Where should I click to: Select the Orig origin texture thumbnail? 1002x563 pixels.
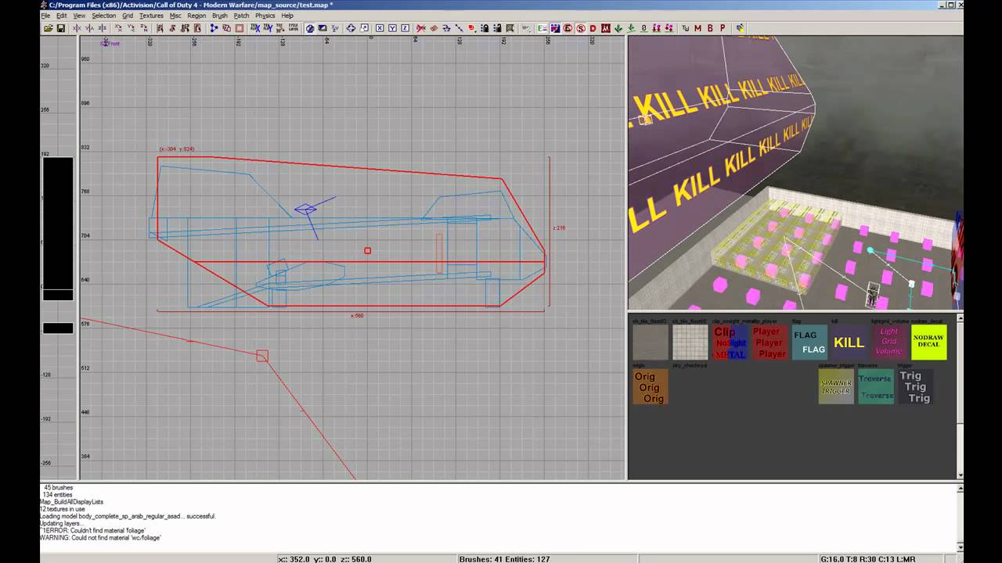point(651,387)
